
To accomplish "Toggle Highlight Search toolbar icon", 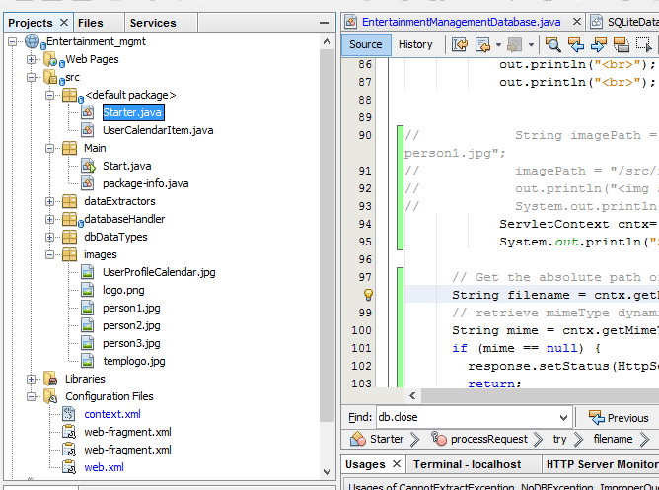I will click(621, 44).
